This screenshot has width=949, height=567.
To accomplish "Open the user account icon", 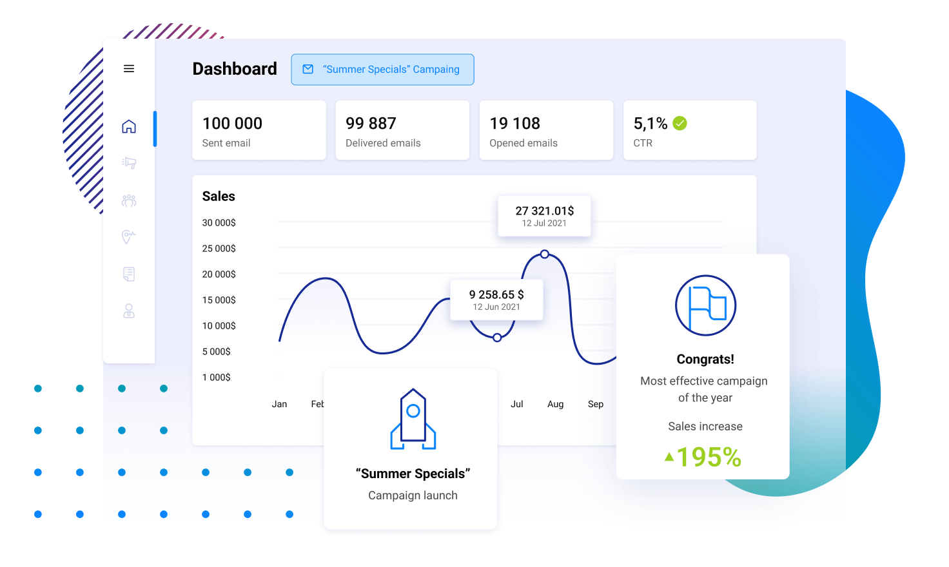I will coord(129,312).
